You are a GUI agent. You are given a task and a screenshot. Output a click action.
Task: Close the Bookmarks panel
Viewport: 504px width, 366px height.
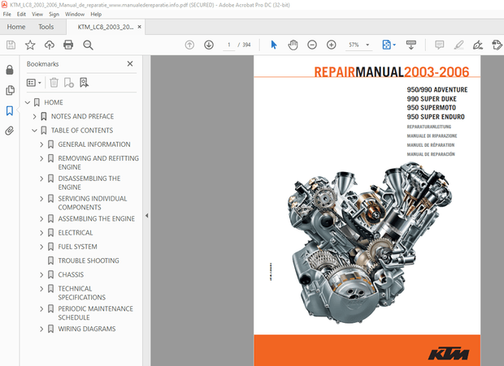130,64
